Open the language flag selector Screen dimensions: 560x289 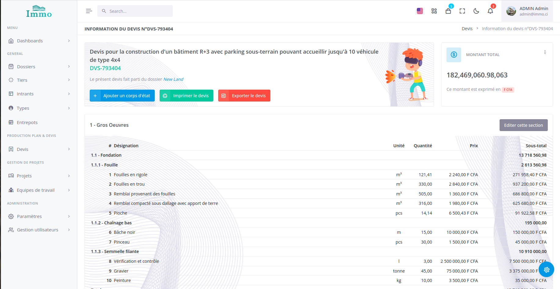(420, 11)
